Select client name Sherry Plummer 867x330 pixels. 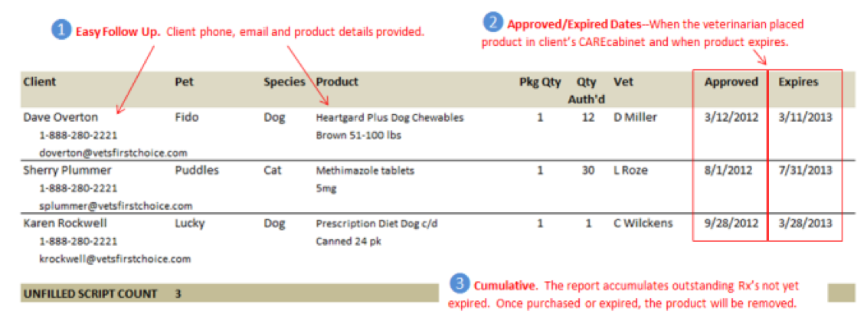[67, 170]
